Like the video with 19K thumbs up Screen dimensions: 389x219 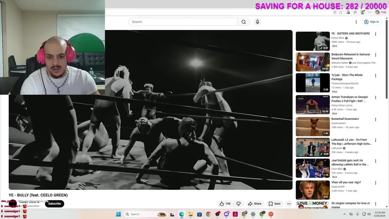click(225, 204)
